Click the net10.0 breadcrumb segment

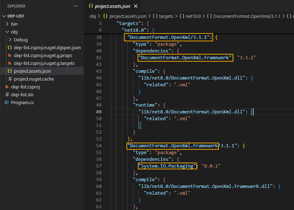click(193, 16)
